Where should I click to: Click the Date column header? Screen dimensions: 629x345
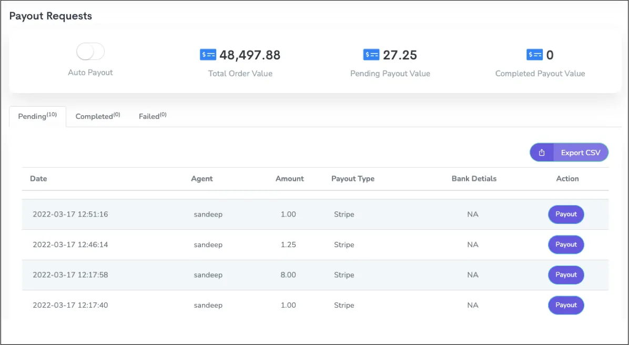38,179
